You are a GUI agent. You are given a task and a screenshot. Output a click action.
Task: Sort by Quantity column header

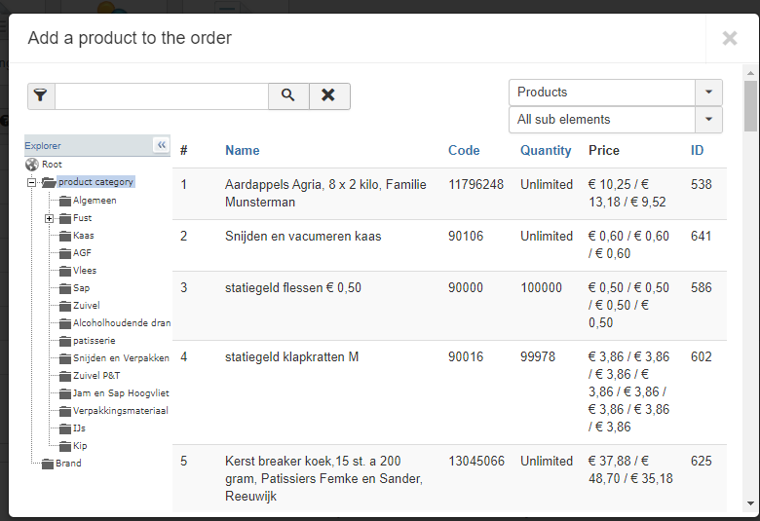[546, 151]
